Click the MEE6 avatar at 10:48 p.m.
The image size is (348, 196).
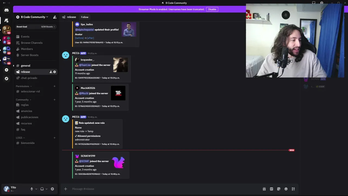tap(66, 119)
